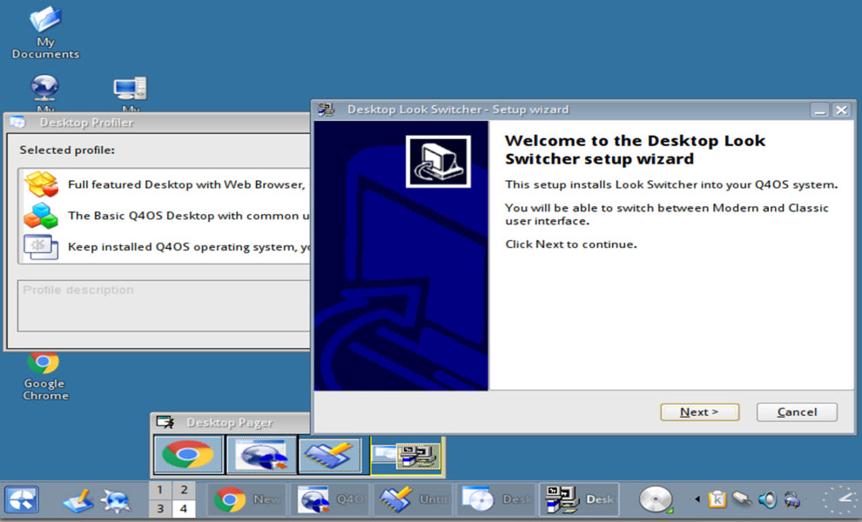This screenshot has height=522, width=862.
Task: Open the Q4OS start menu
Action: [22, 500]
